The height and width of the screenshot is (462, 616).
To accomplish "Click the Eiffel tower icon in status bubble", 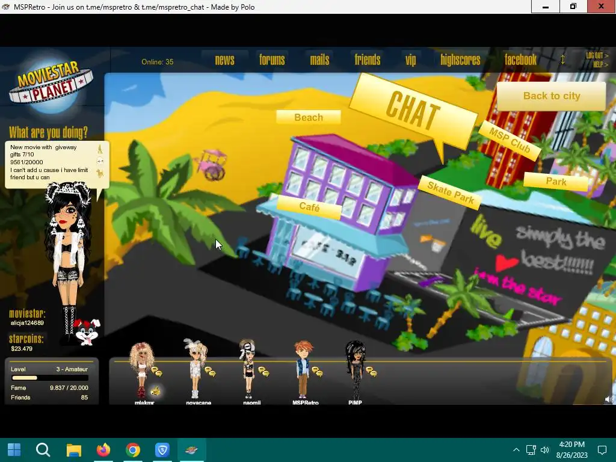I will tap(100, 149).
